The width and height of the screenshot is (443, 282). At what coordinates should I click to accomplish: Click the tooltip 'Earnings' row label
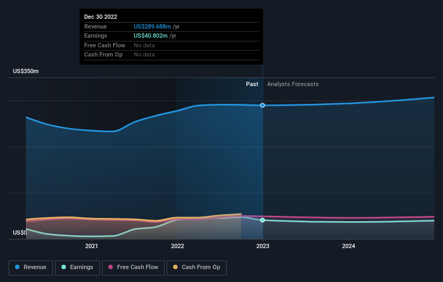(x=96, y=36)
